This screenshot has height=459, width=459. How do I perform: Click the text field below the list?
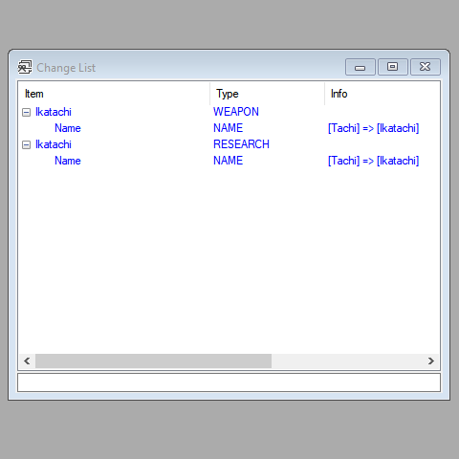point(229,382)
